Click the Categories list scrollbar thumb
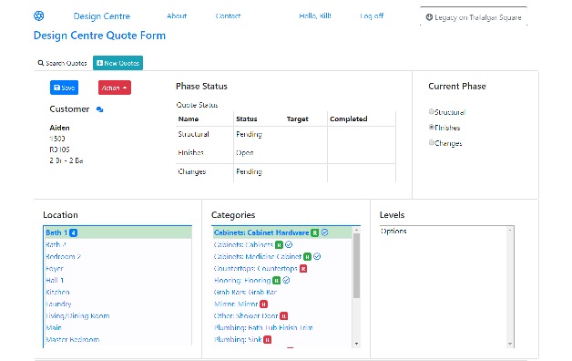The height and width of the screenshot is (361, 572). point(356,266)
